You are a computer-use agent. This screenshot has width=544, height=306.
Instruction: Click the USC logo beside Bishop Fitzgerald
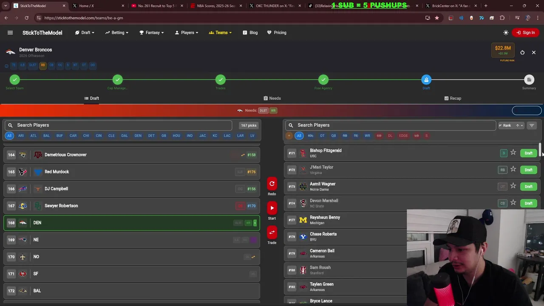tap(303, 153)
